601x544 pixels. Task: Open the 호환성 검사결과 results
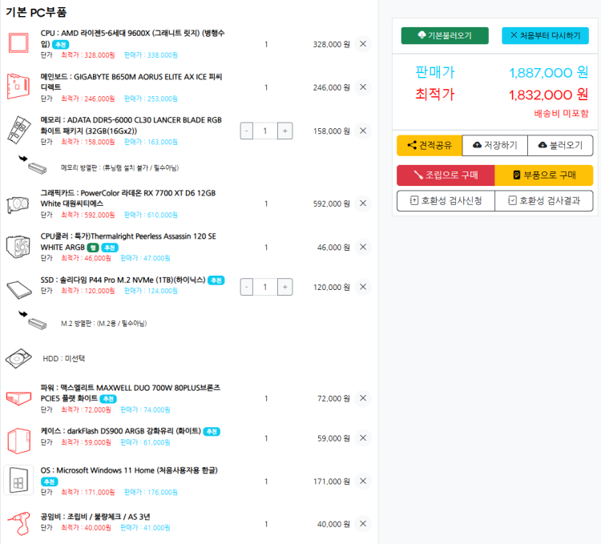[544, 200]
